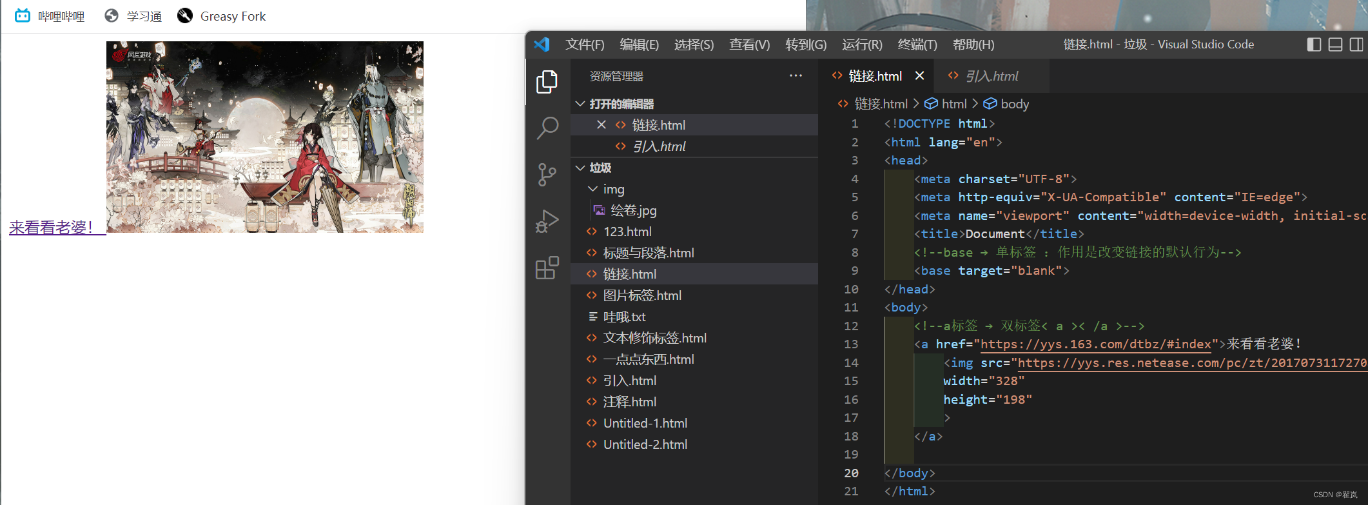Close the 链接.html editor tab
This screenshot has width=1368, height=505.
[919, 76]
